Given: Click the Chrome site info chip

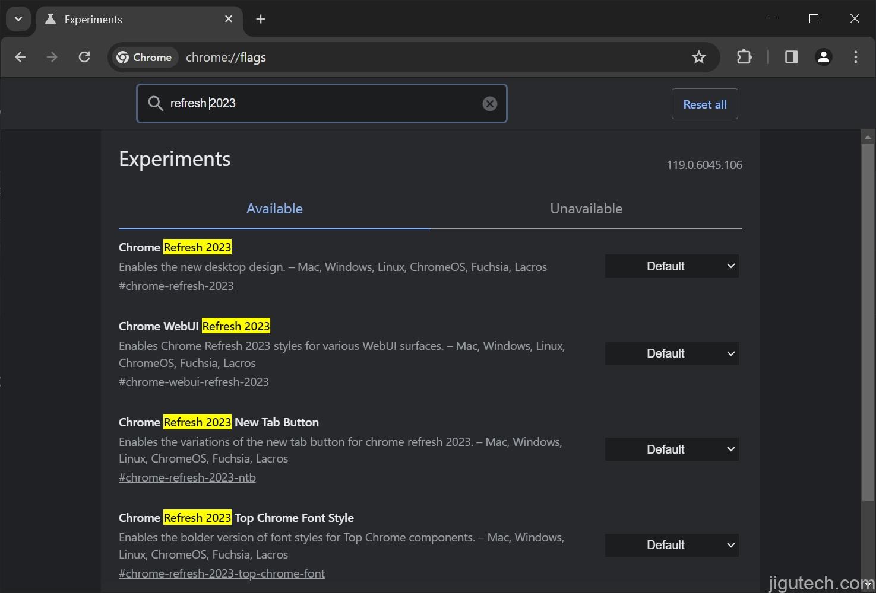Looking at the screenshot, I should 144,58.
